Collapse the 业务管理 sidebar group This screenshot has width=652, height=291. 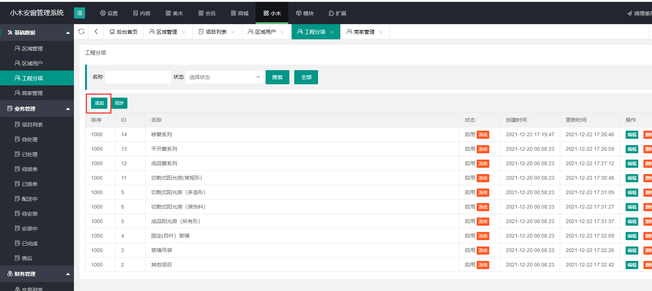[x=37, y=109]
